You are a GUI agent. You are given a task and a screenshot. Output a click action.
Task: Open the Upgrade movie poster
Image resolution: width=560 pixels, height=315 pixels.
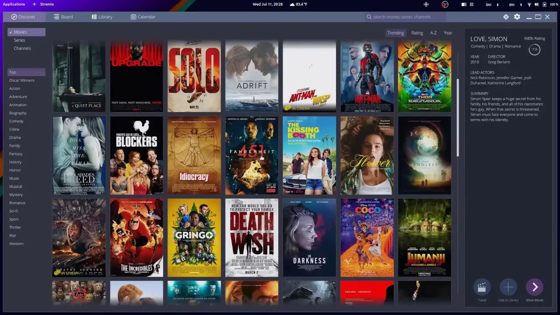point(136,76)
